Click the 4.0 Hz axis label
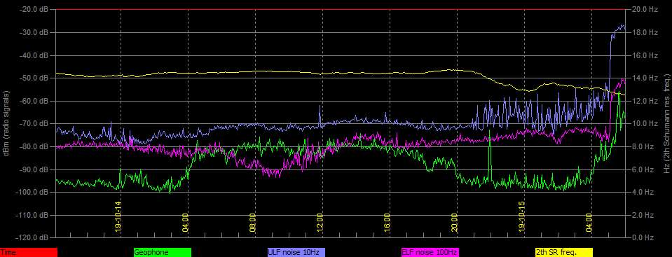 pos(643,193)
